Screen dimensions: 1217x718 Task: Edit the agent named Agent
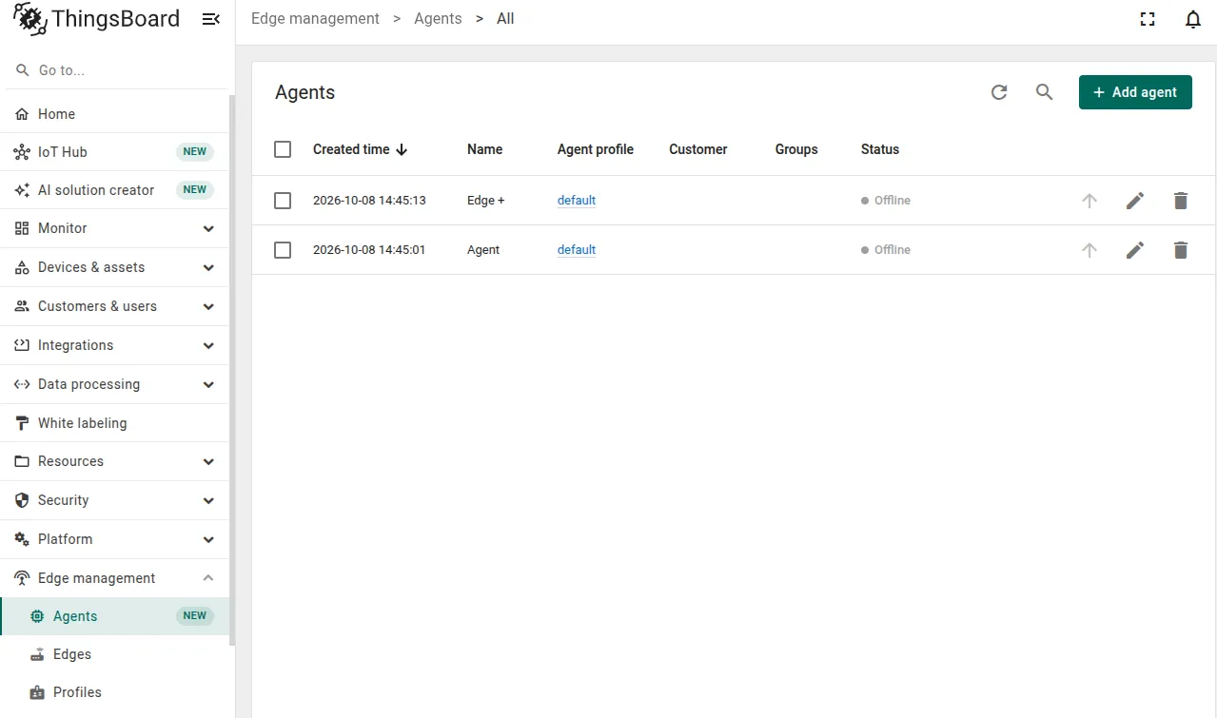(x=1135, y=250)
